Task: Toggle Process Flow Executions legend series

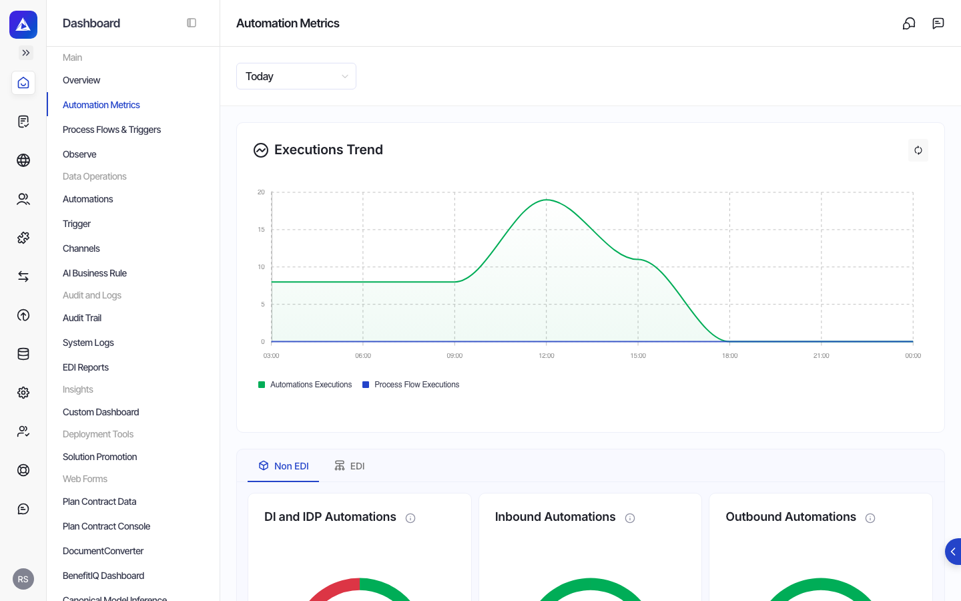Action: pyautogui.click(x=411, y=385)
